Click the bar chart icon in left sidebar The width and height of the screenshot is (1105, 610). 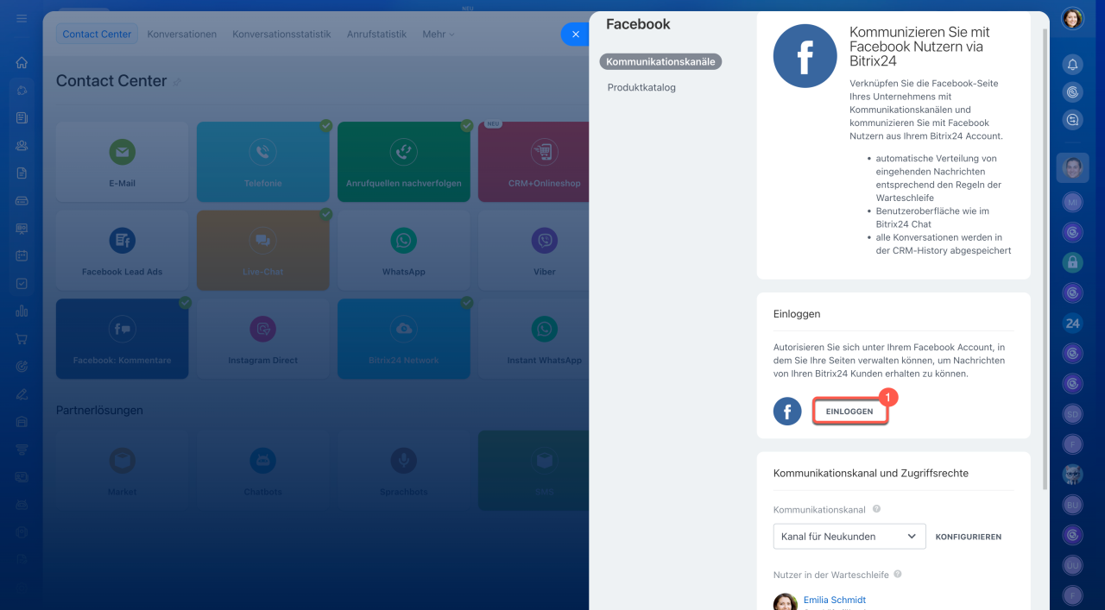click(x=22, y=311)
